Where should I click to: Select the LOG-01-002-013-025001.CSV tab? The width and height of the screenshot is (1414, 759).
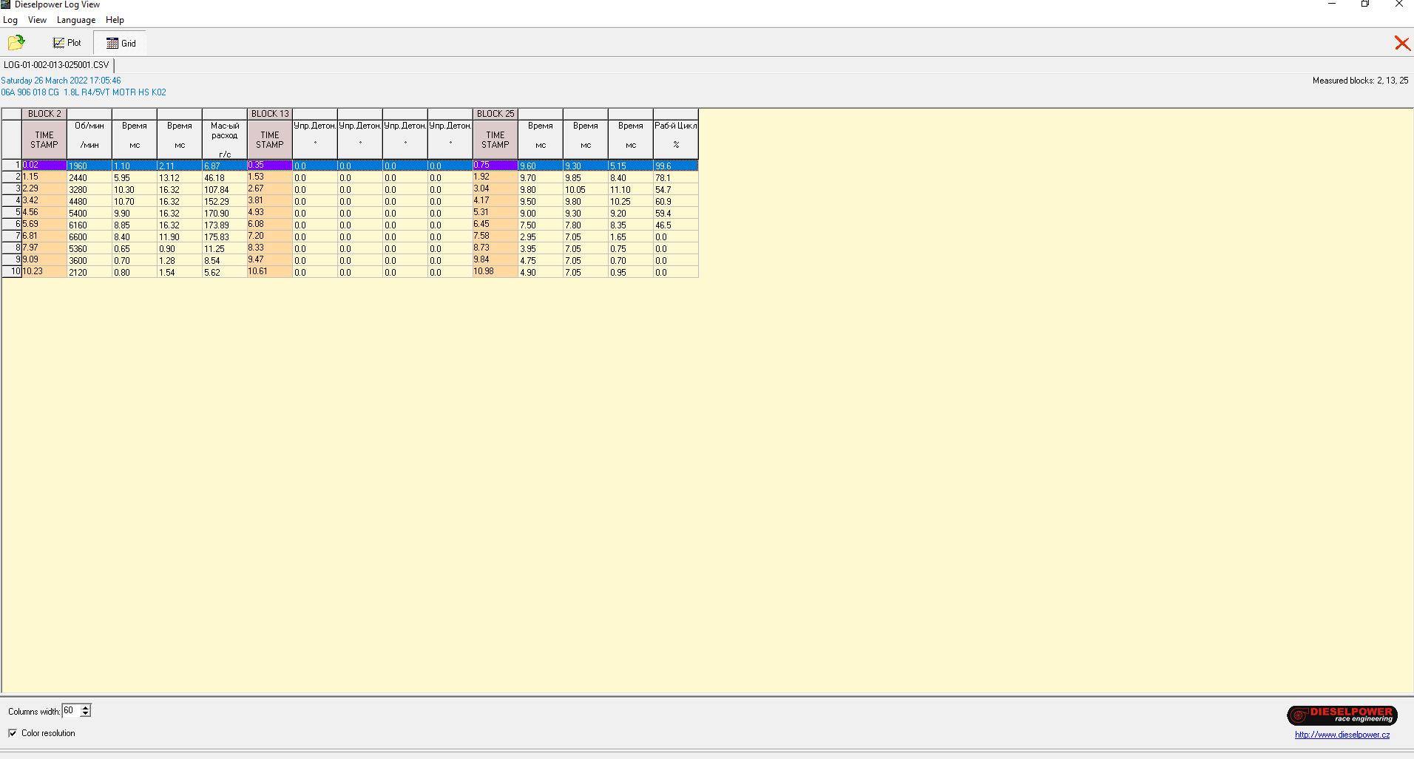click(56, 65)
